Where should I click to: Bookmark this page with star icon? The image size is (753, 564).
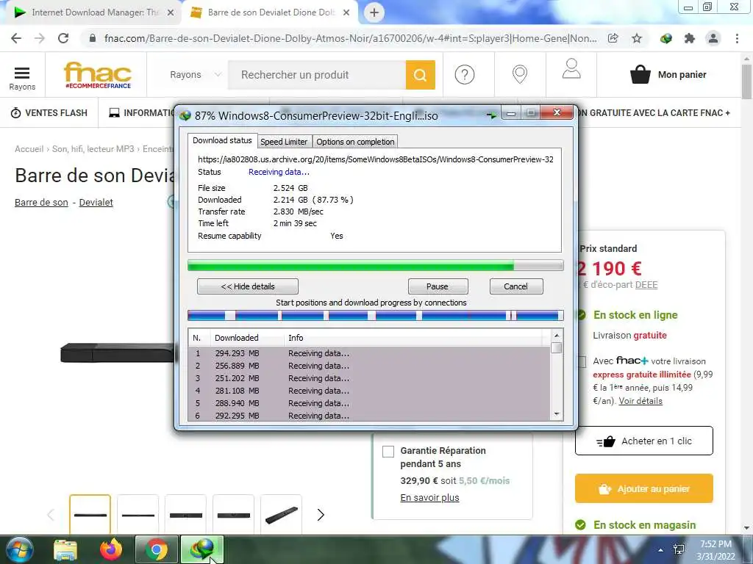point(637,38)
